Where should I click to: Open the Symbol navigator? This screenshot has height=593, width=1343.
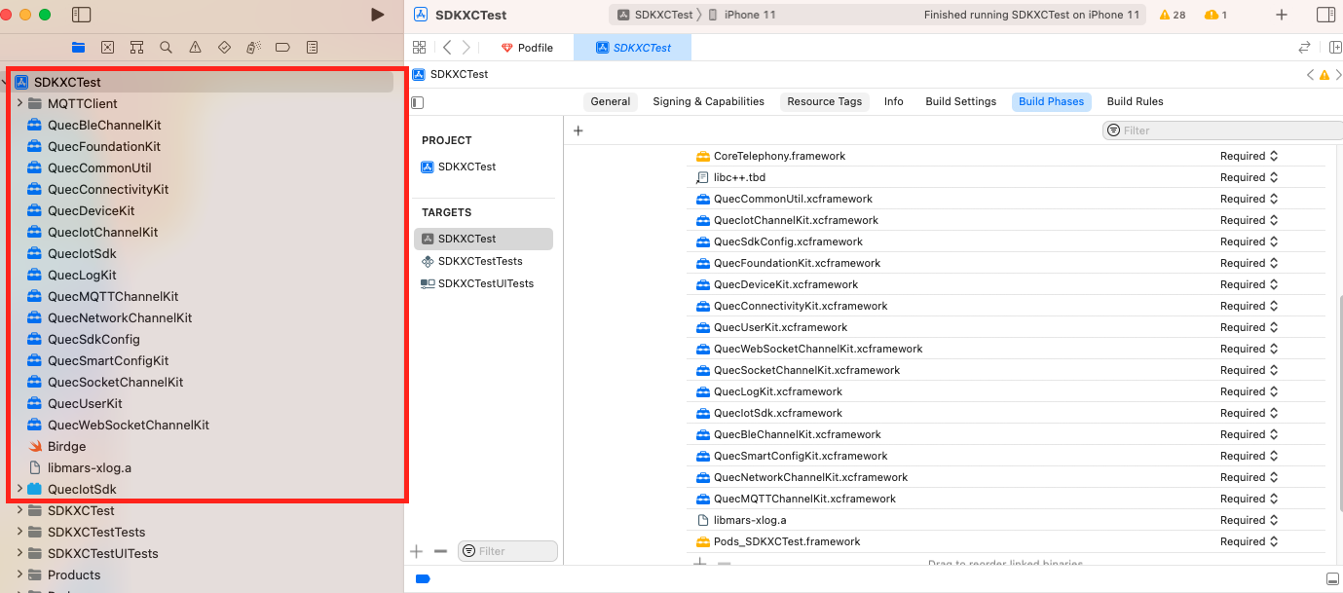click(x=137, y=47)
